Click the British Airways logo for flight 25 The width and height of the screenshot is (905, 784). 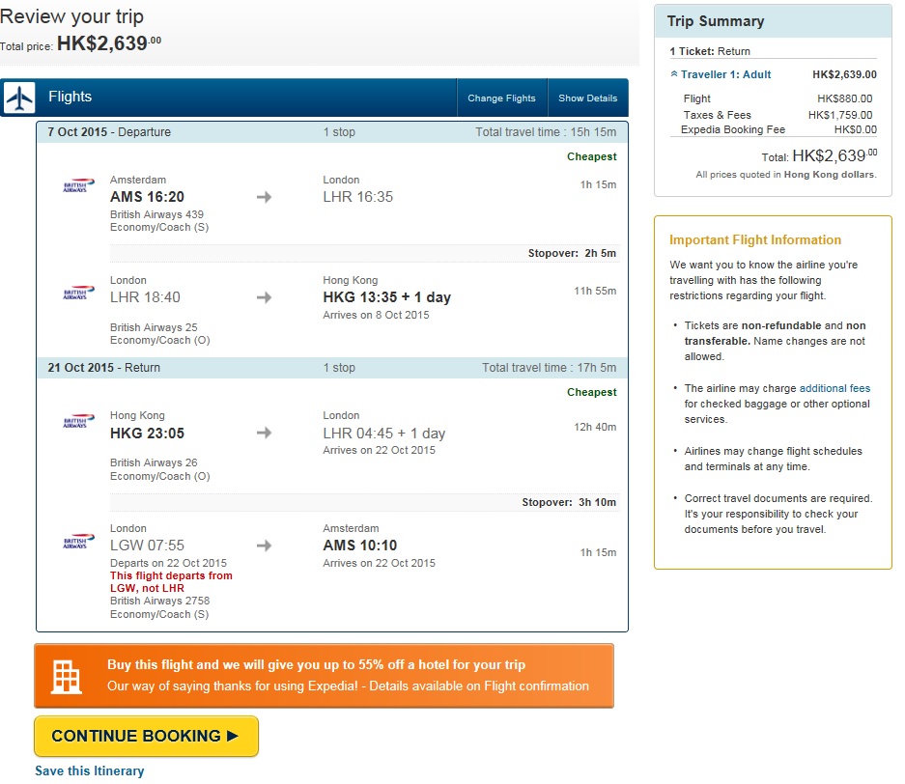[78, 292]
